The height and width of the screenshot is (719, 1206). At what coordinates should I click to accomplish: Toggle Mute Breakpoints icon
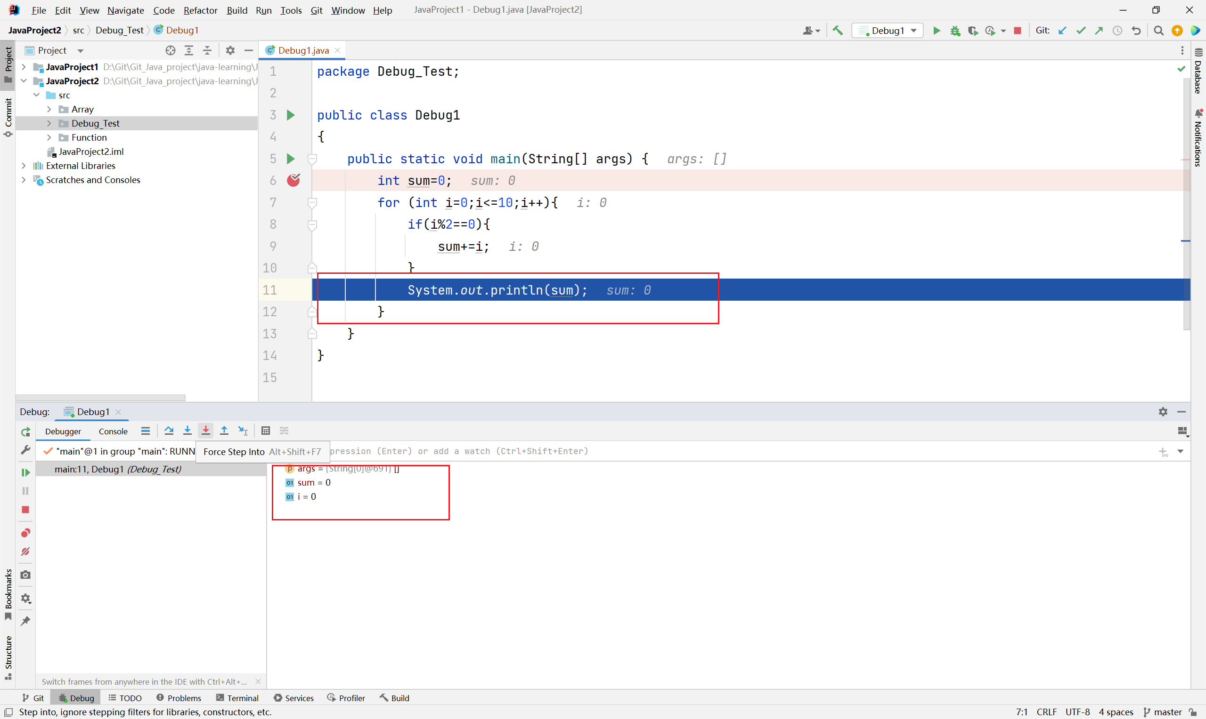pos(26,552)
